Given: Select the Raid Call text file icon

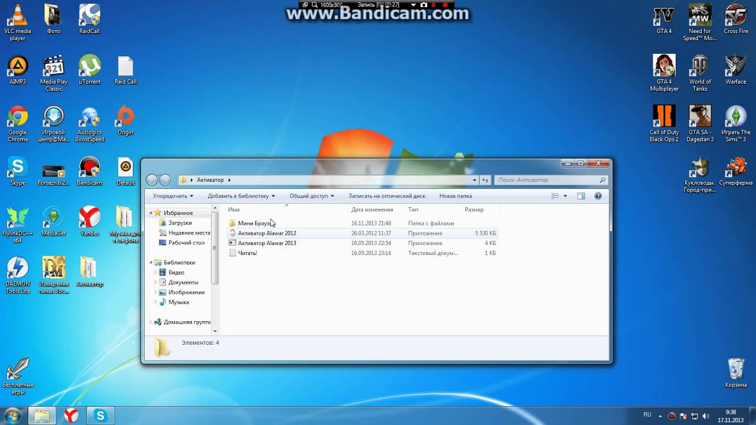Looking at the screenshot, I should (125, 70).
